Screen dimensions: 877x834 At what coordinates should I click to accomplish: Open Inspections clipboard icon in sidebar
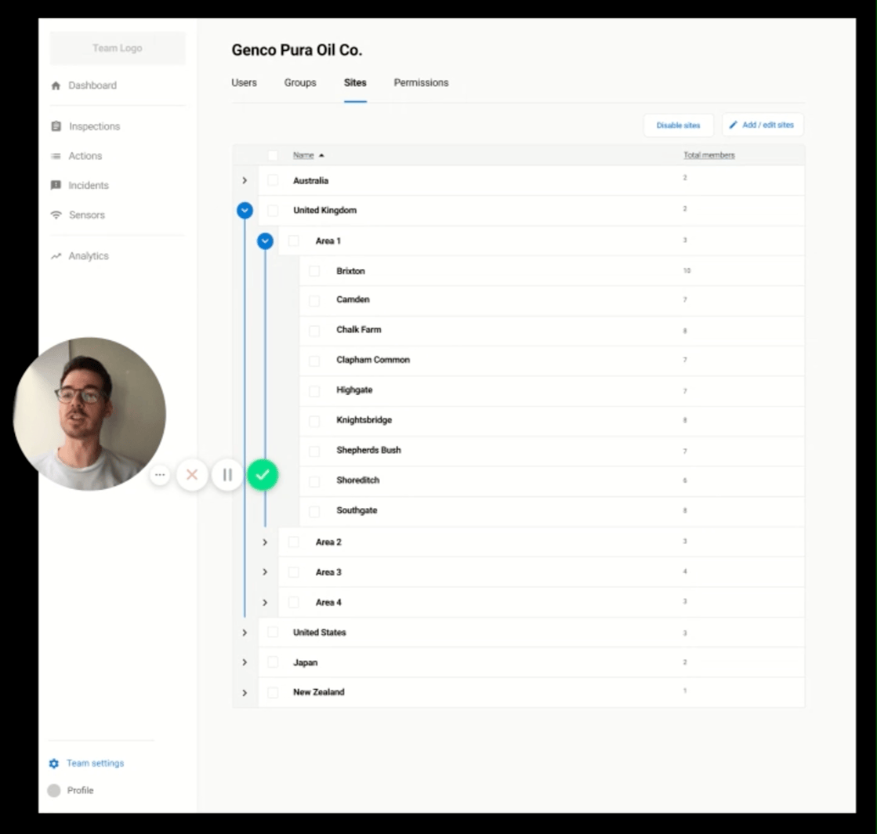point(56,126)
